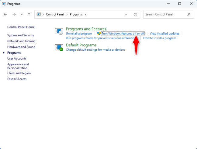The image size is (197, 149).
Task: Refresh the Programs page
Action: [135, 15]
